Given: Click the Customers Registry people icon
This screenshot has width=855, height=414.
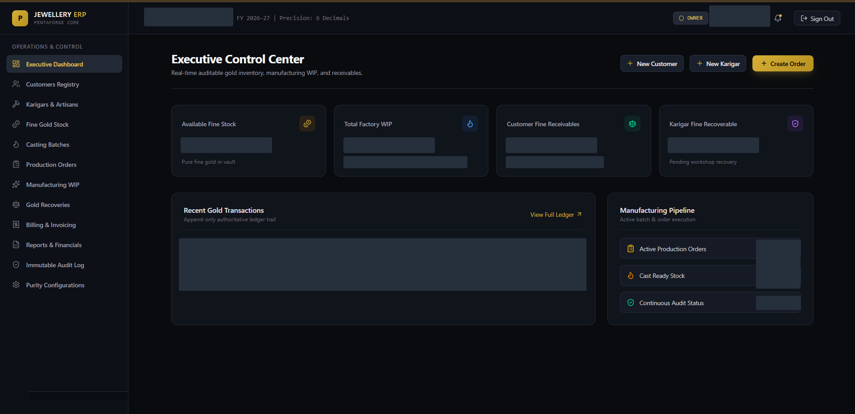Looking at the screenshot, I should (16, 84).
